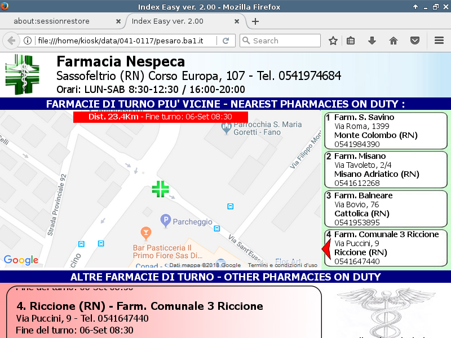Viewport: 451px width, 338px height.
Task: Click the Bar Pasticceria map marker
Action: pos(147,232)
